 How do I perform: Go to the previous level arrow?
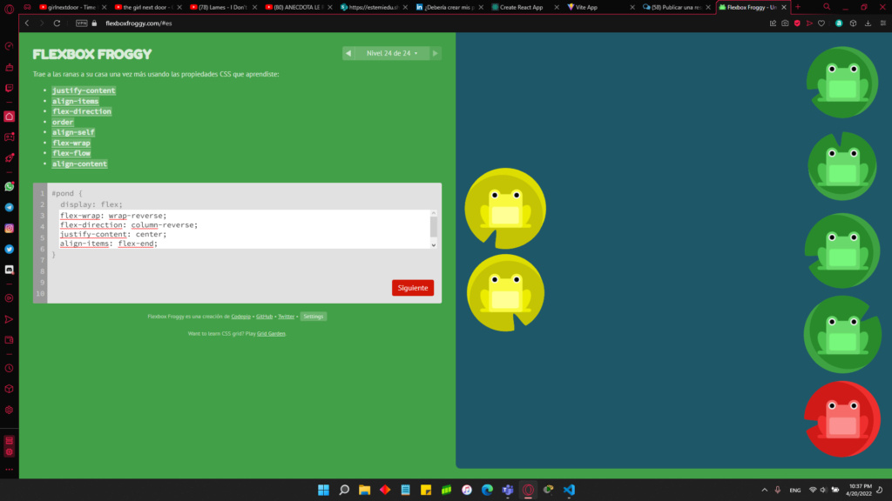[x=348, y=53]
